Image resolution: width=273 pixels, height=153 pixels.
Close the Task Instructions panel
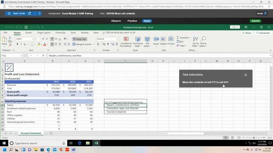(246, 75)
